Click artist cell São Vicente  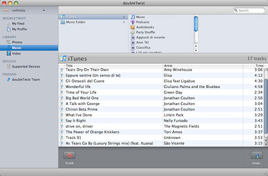click(x=174, y=143)
